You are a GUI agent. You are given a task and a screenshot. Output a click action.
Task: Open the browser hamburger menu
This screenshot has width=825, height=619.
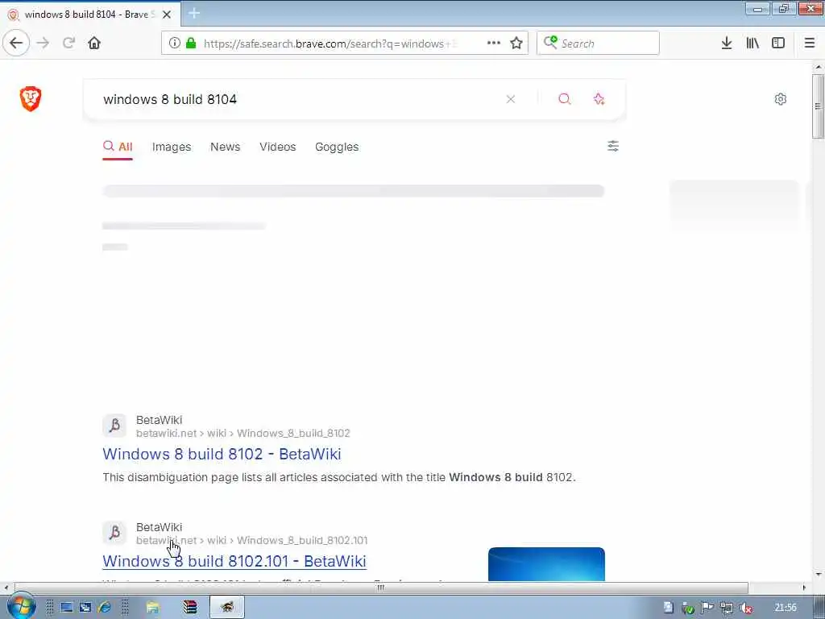pos(810,44)
